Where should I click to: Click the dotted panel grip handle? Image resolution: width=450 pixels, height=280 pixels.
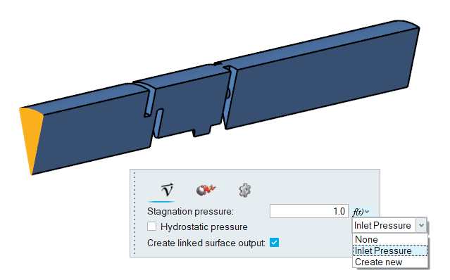[135, 213]
